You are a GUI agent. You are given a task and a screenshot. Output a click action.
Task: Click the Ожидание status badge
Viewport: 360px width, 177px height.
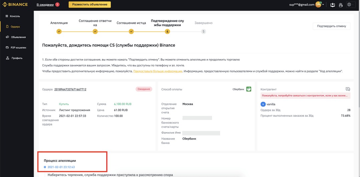tap(144, 89)
